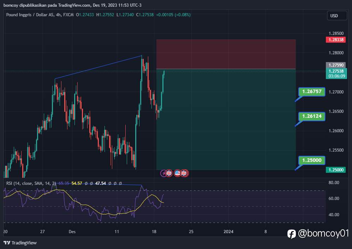Click the green 1.25000 target axis label

coord(336,170)
